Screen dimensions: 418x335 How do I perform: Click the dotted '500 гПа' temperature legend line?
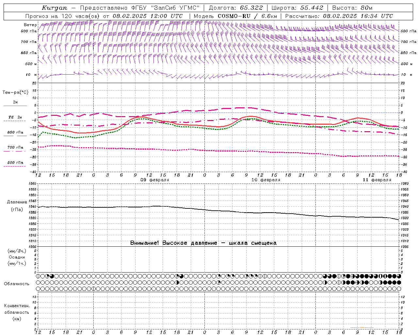[14, 166]
